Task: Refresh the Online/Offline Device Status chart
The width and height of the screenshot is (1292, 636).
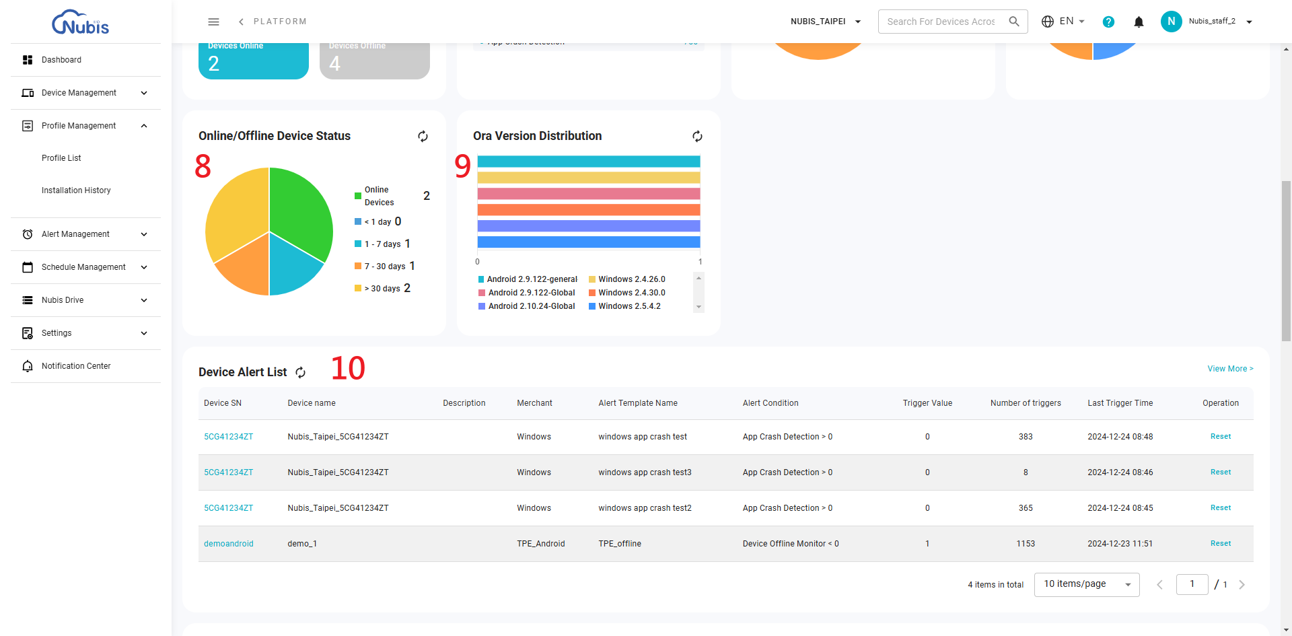Action: pyautogui.click(x=423, y=136)
